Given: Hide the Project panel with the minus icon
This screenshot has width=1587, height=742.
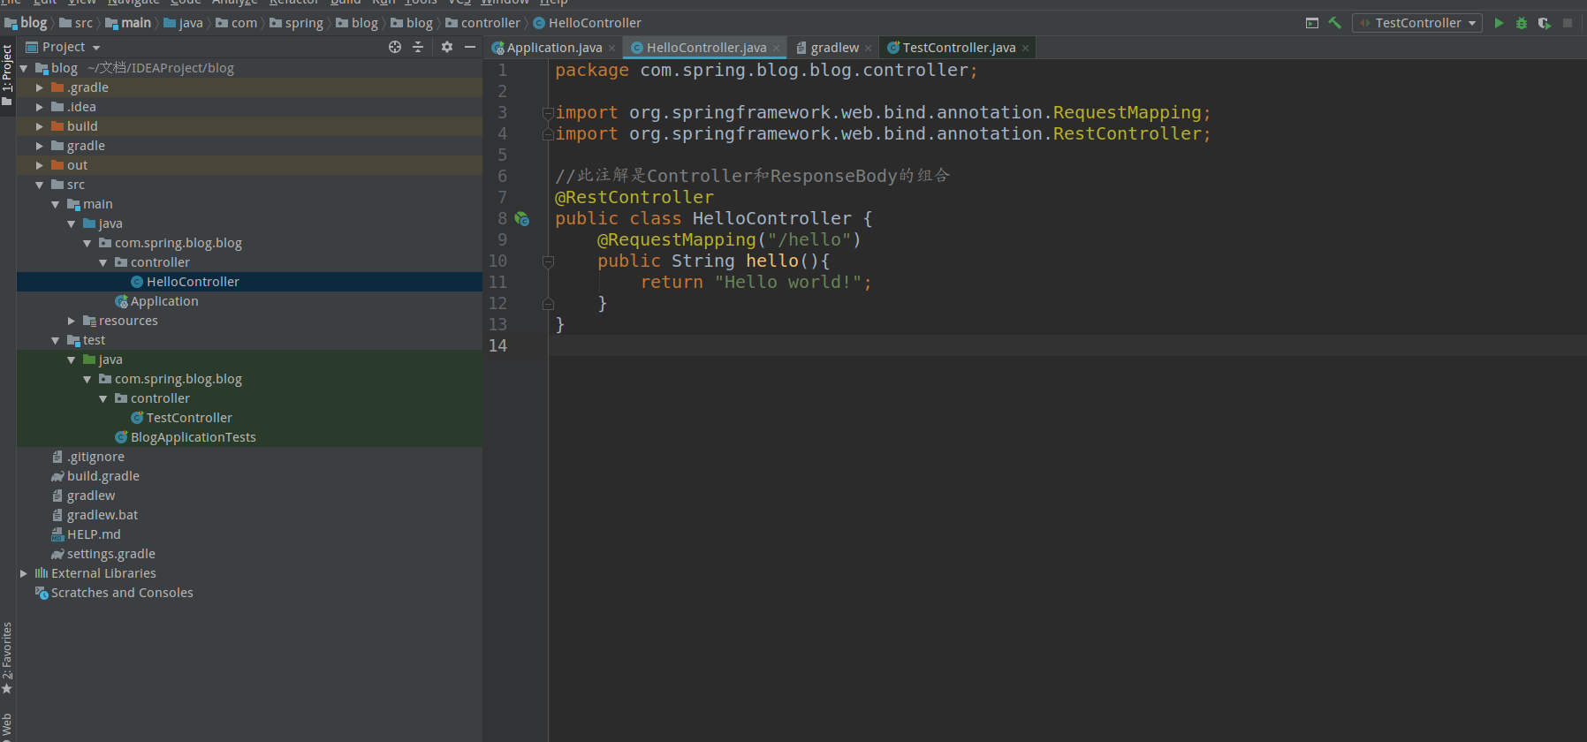Looking at the screenshot, I should (470, 47).
